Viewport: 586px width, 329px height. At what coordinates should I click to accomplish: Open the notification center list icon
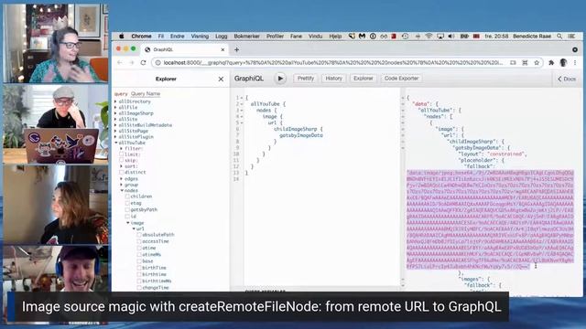tap(571, 37)
